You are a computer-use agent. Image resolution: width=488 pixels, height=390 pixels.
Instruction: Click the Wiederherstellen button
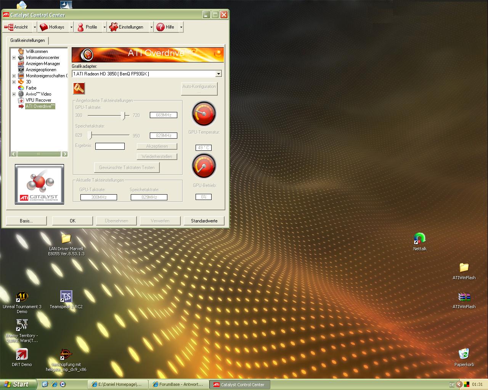[157, 157]
